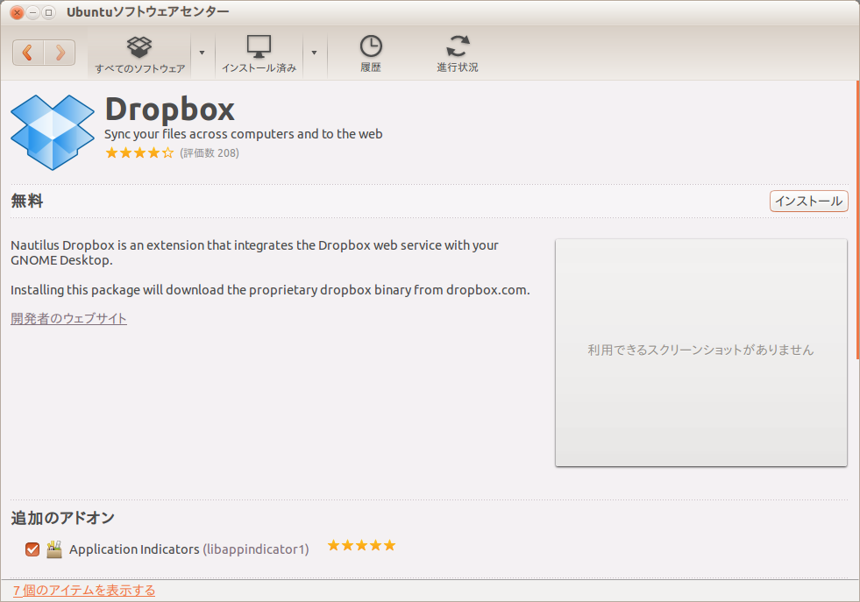
Task: Click the Dropbox star rating
Action: pos(139,153)
